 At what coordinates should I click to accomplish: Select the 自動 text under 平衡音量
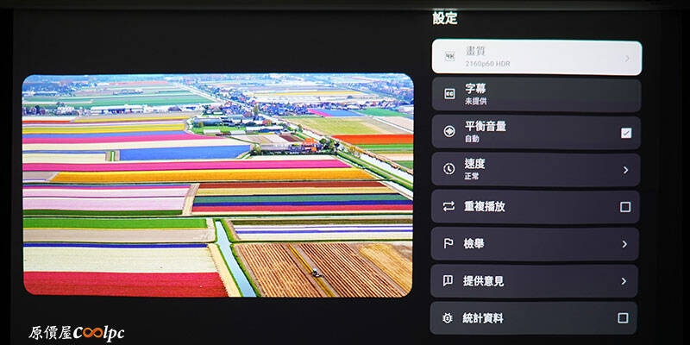pos(472,139)
